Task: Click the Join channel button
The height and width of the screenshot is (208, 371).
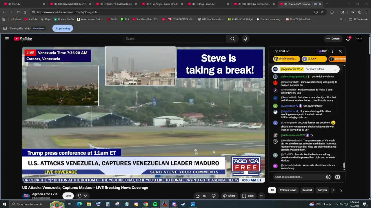Action: pyautogui.click(x=68, y=196)
